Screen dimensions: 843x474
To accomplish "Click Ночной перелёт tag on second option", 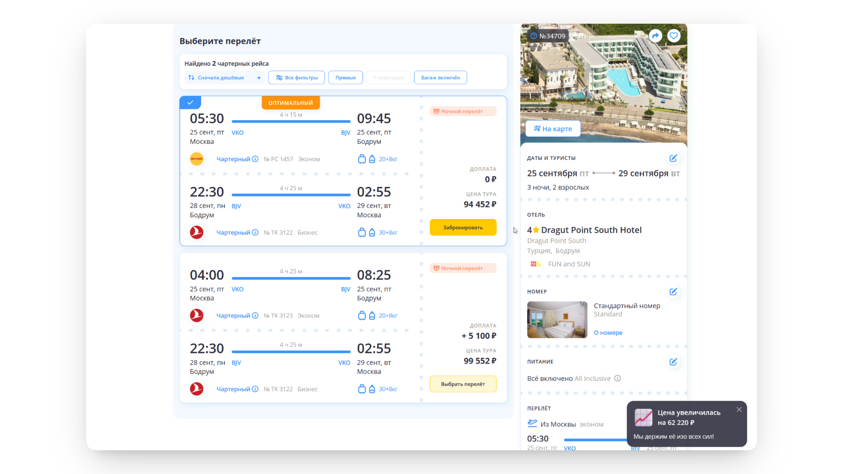I will tap(463, 268).
